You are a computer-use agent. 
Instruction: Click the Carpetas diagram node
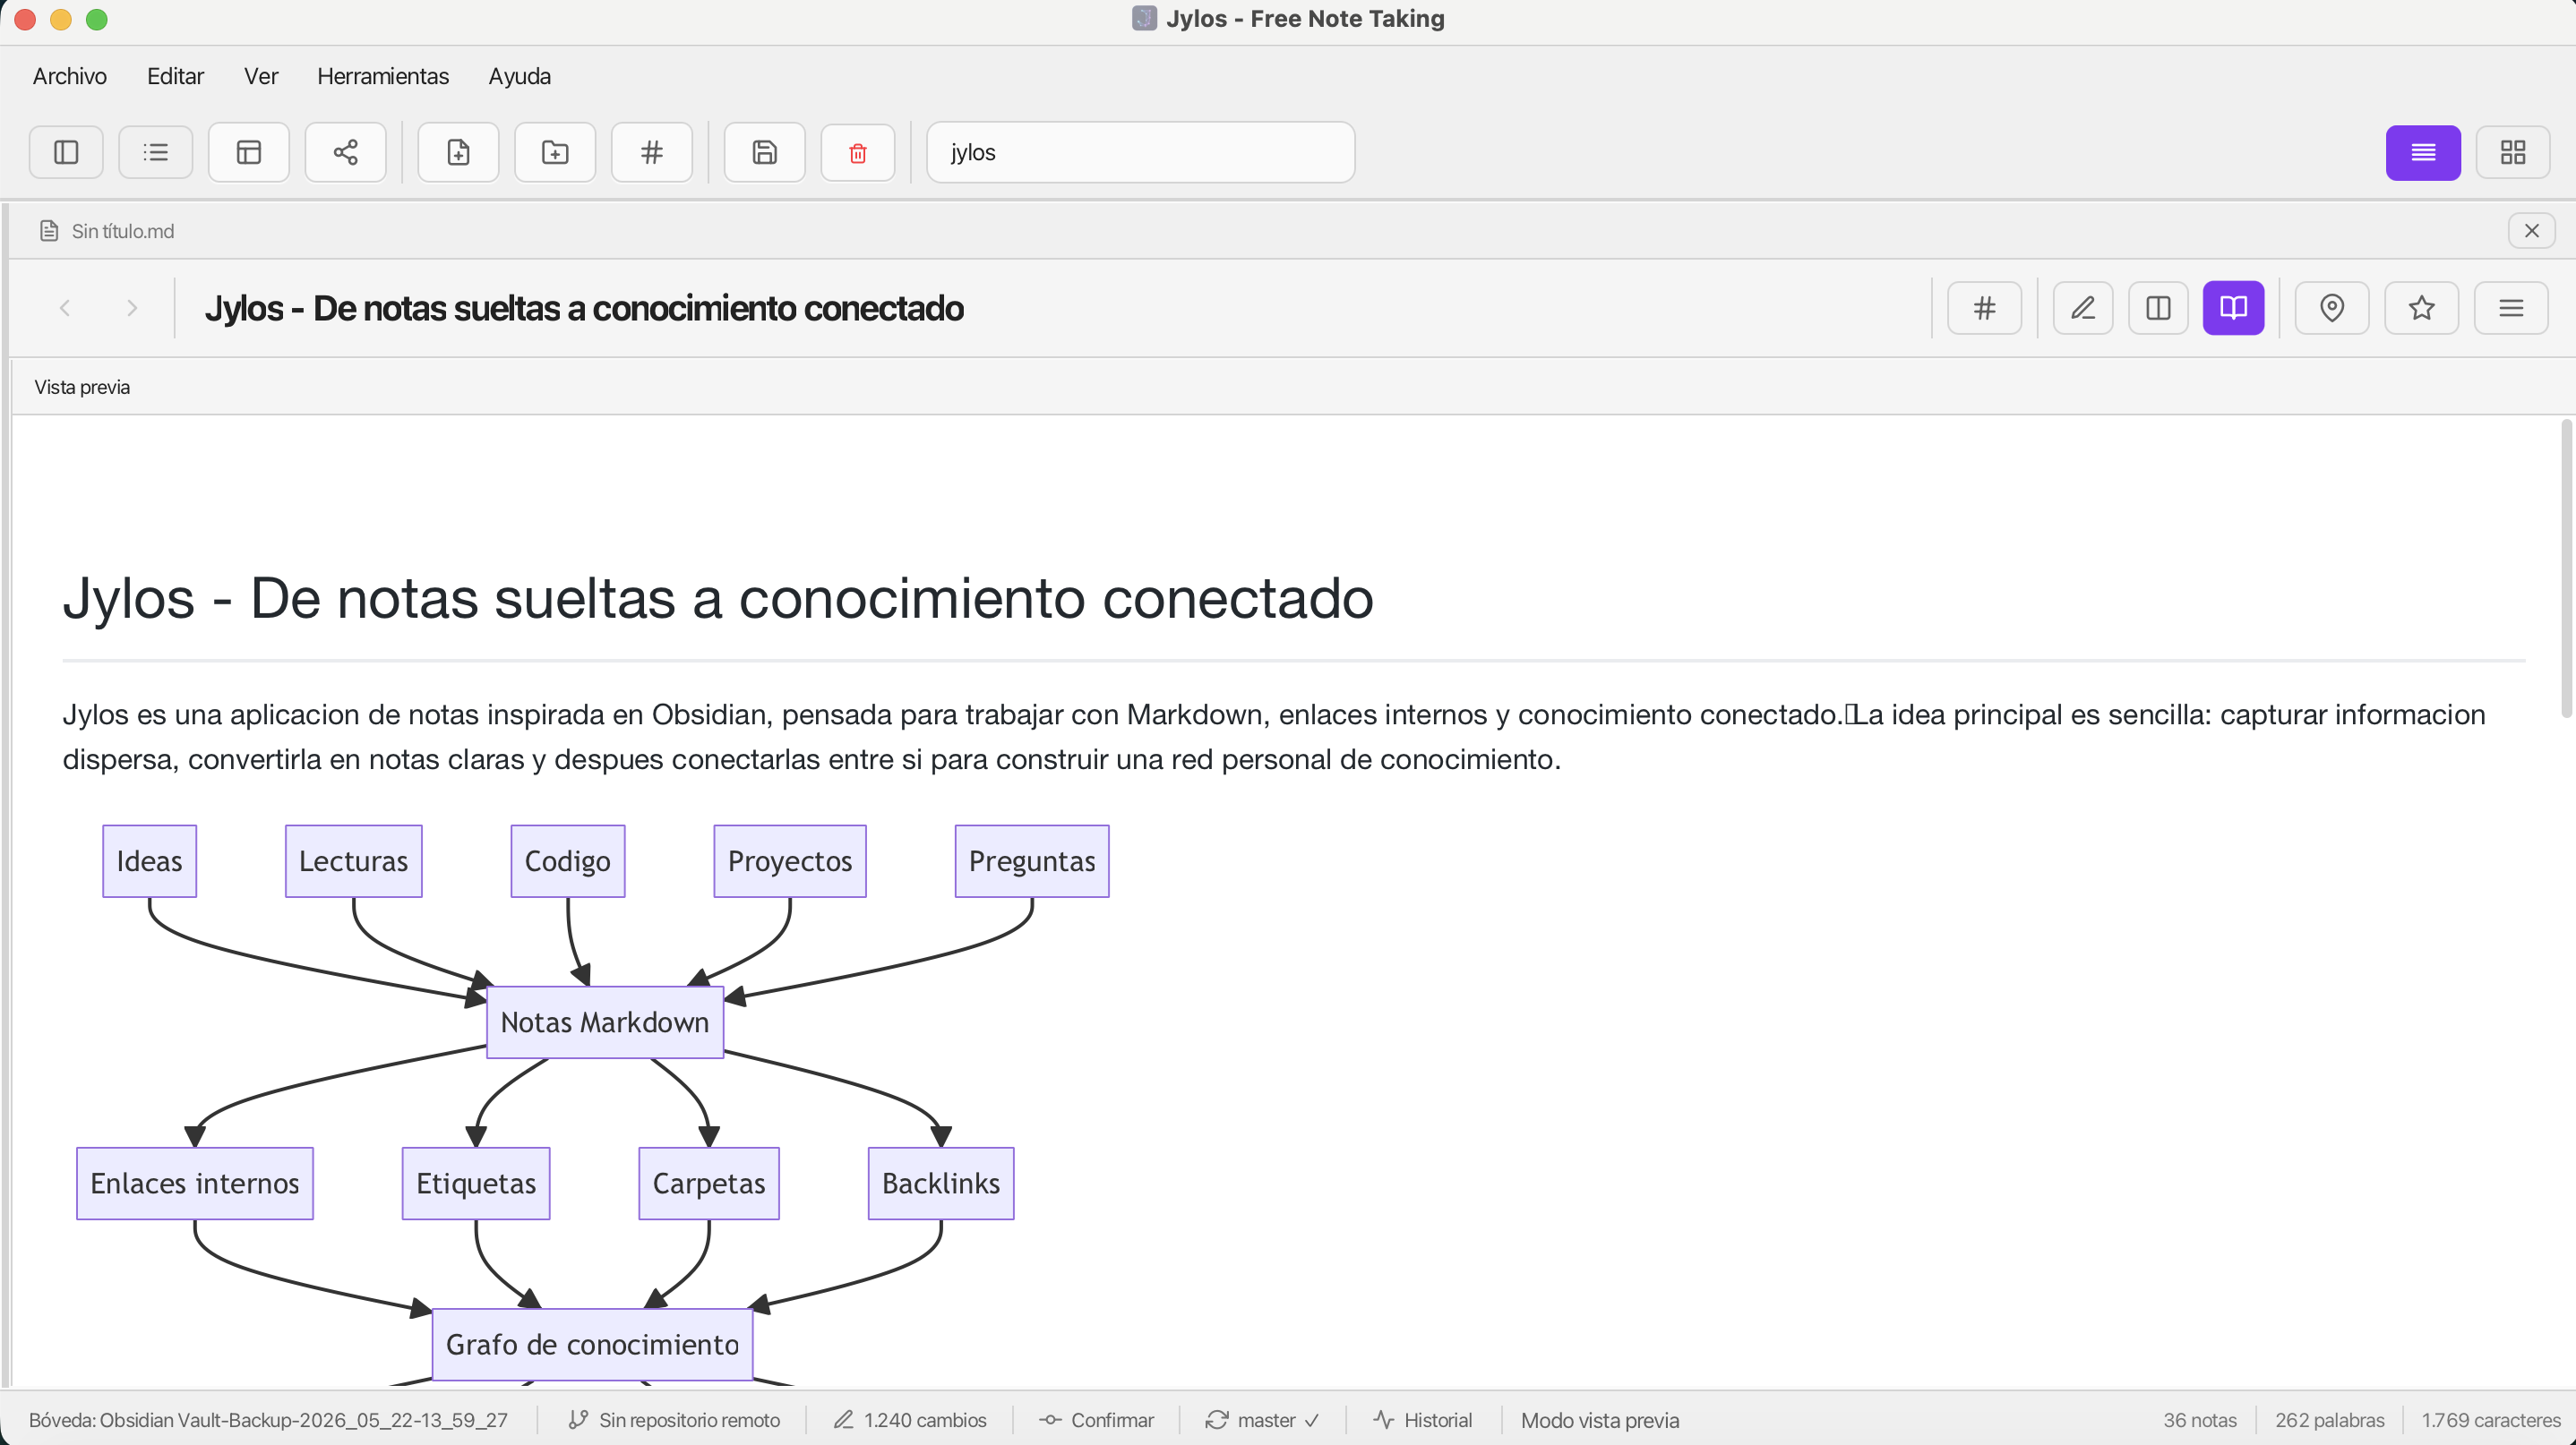(709, 1184)
